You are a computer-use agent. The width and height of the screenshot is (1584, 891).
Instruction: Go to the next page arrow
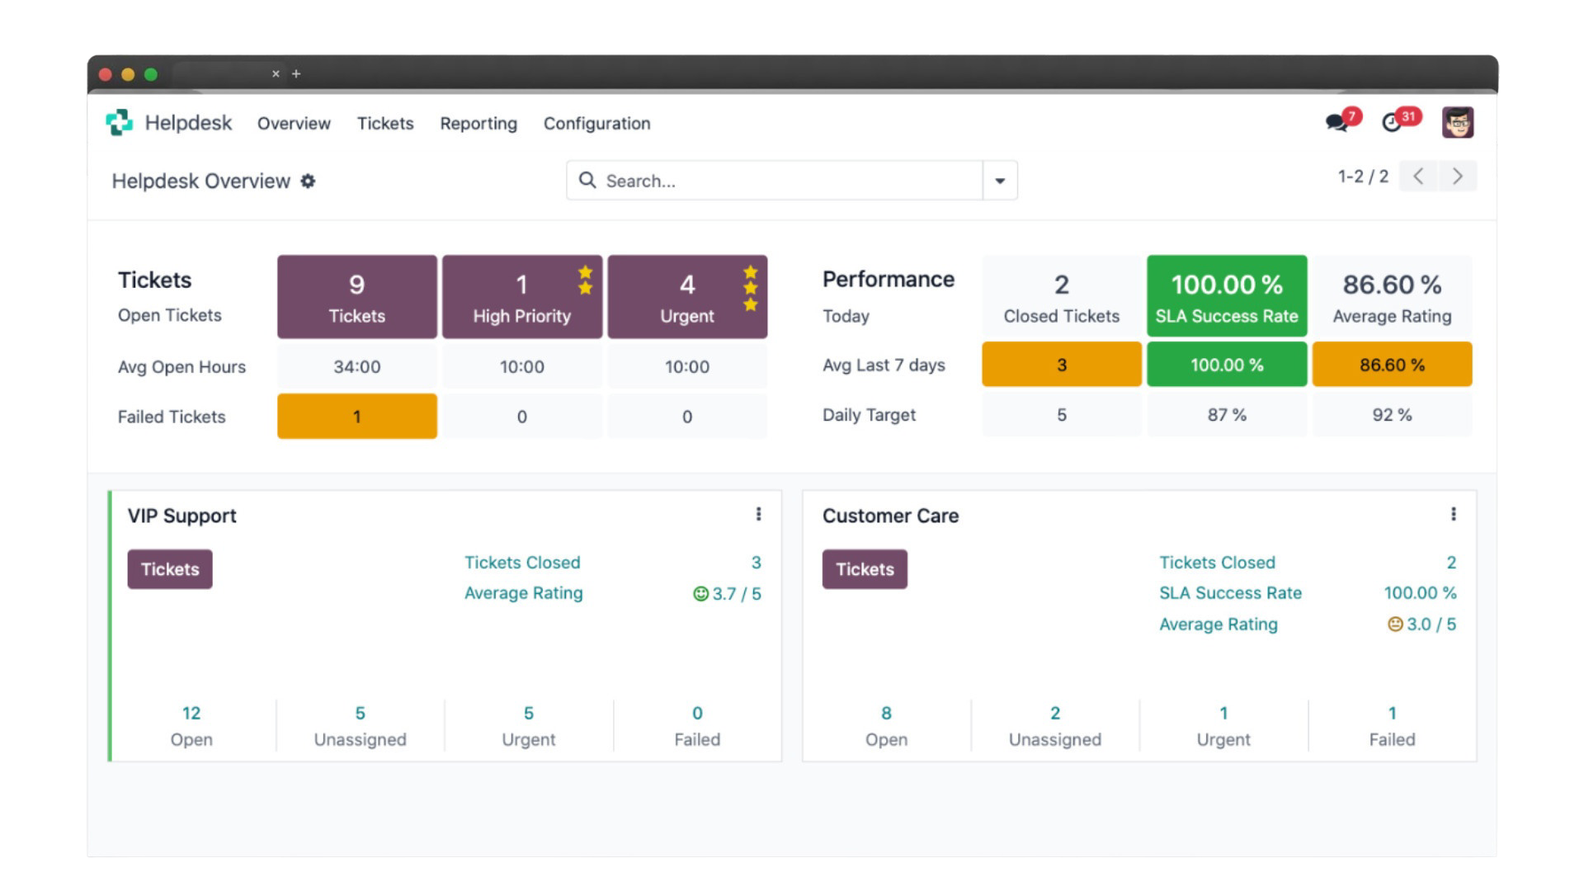1458,176
